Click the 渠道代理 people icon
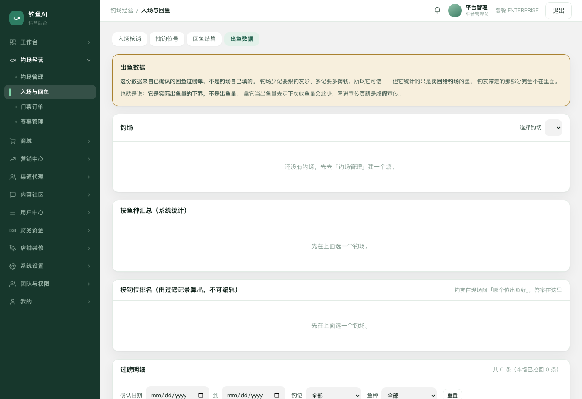Image resolution: width=582 pixels, height=399 pixels. [x=13, y=177]
